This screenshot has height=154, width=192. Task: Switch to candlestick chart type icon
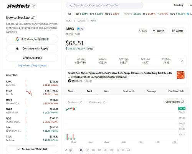click(71, 150)
